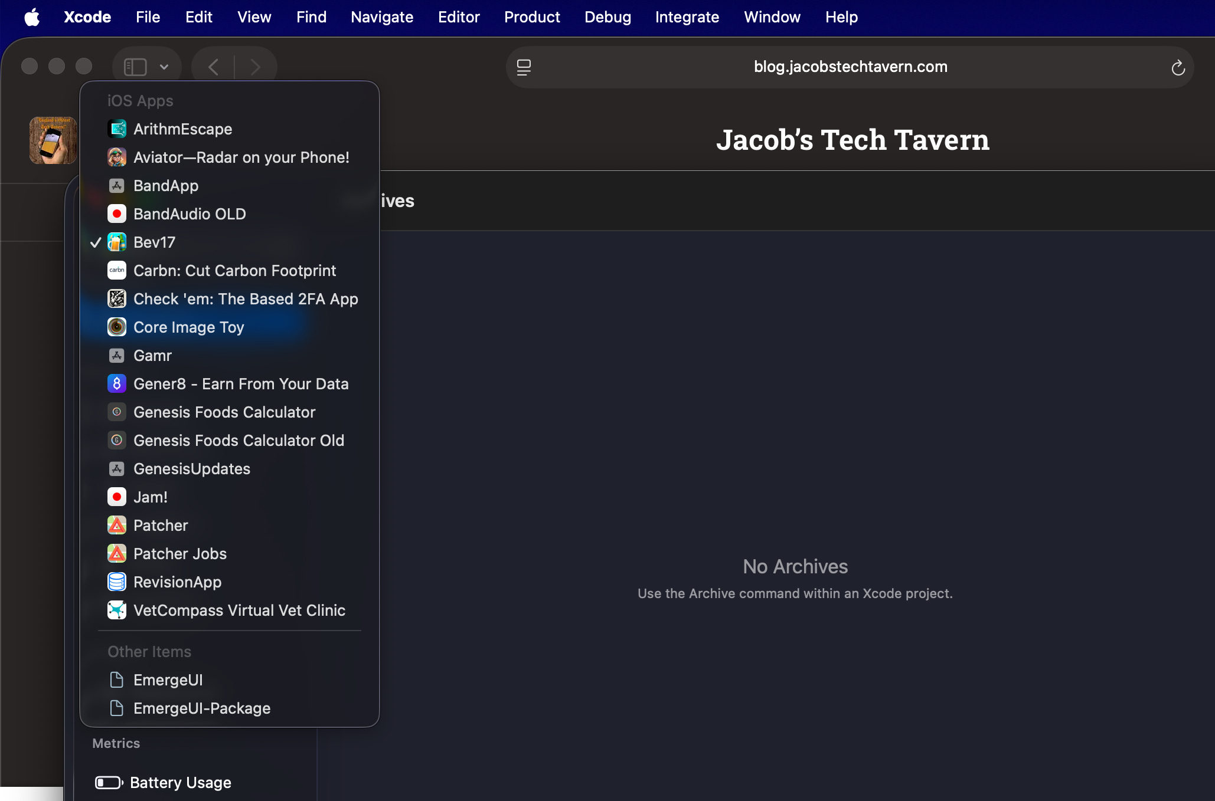This screenshot has height=801, width=1215.
Task: Click the blog address bar field
Action: [x=850, y=67]
